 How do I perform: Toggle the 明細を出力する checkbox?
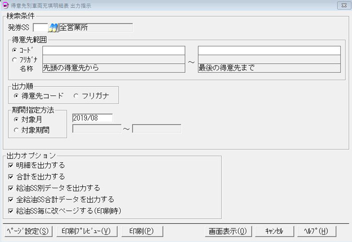(11, 165)
